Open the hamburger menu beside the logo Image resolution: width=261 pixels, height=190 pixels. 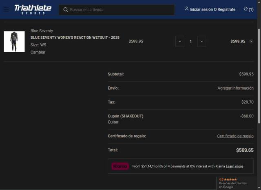pos(7,9)
